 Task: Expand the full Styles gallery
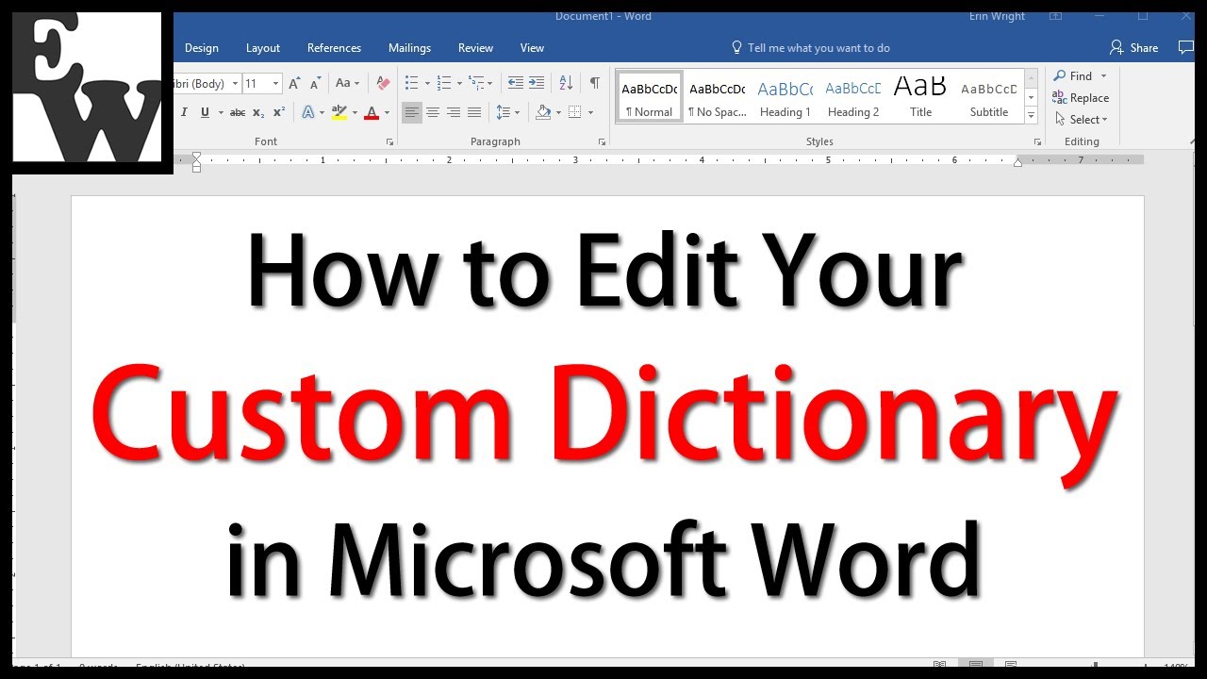[1031, 115]
